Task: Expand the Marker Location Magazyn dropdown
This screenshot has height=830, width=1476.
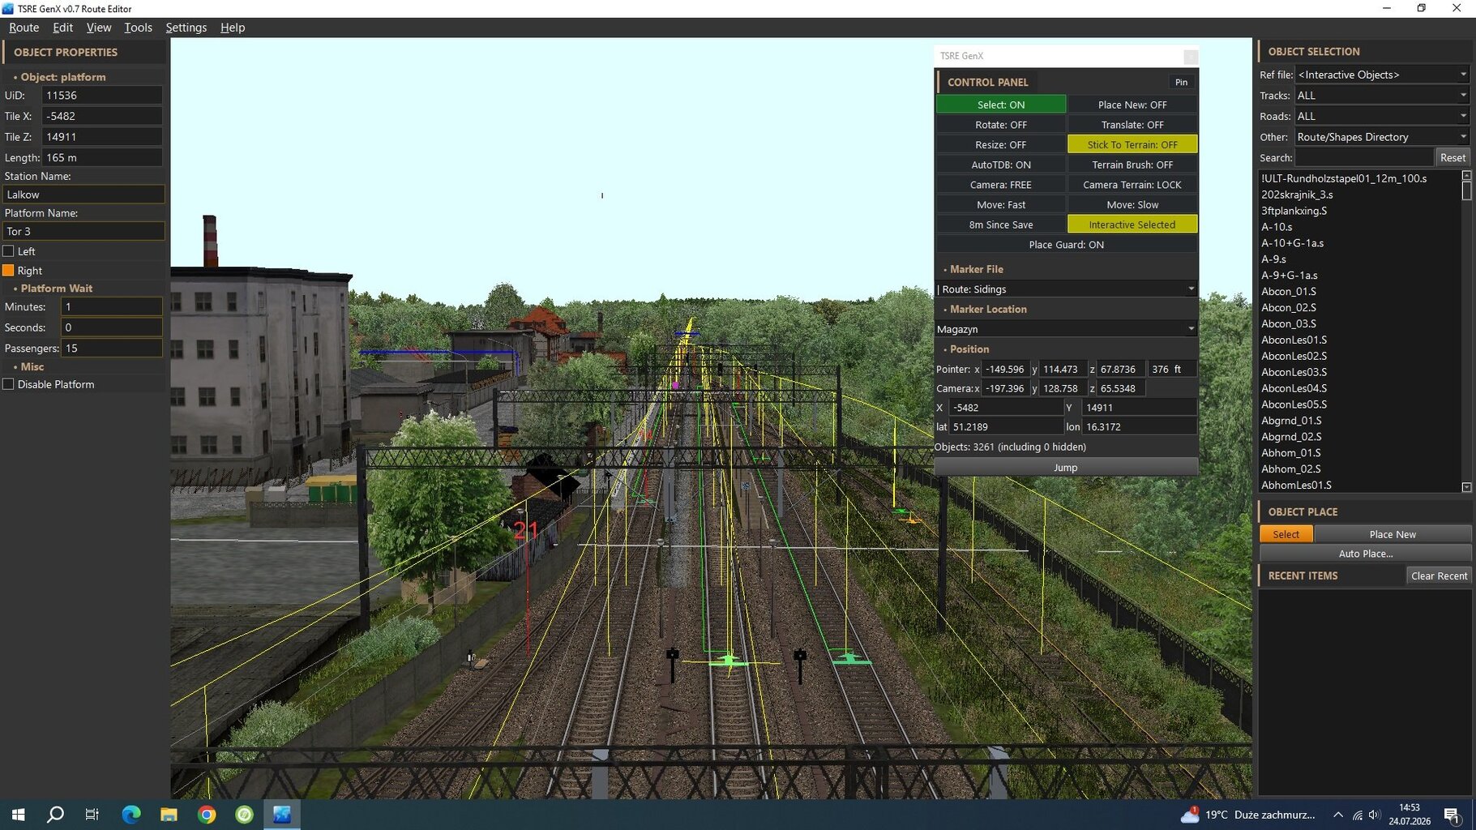Action: [1066, 329]
